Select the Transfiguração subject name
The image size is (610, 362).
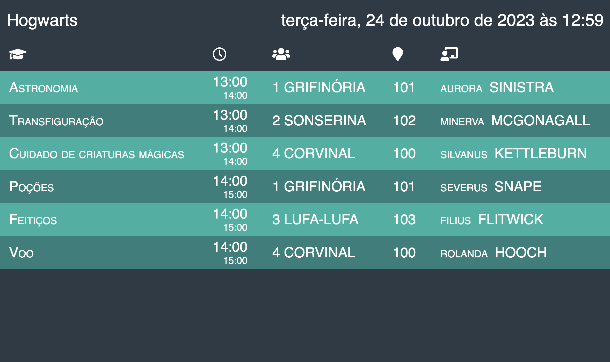[x=56, y=121]
